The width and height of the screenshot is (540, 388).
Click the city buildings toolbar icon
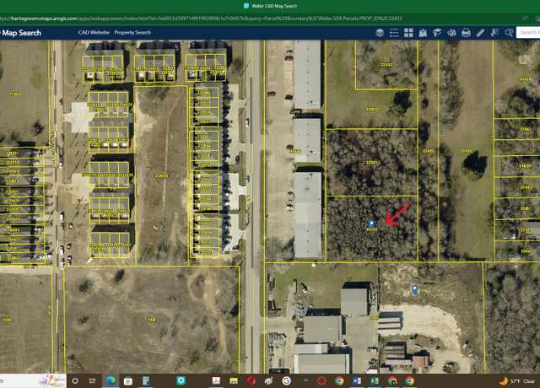pyautogui.click(x=423, y=33)
